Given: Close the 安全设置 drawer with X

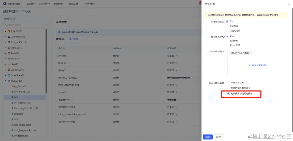Looking at the screenshot, I should click(x=288, y=4).
